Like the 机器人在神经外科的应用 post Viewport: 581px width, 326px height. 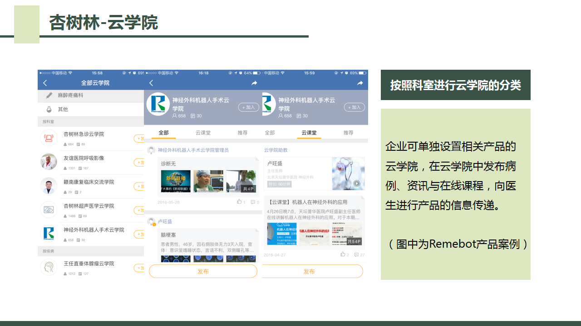pos(343,254)
